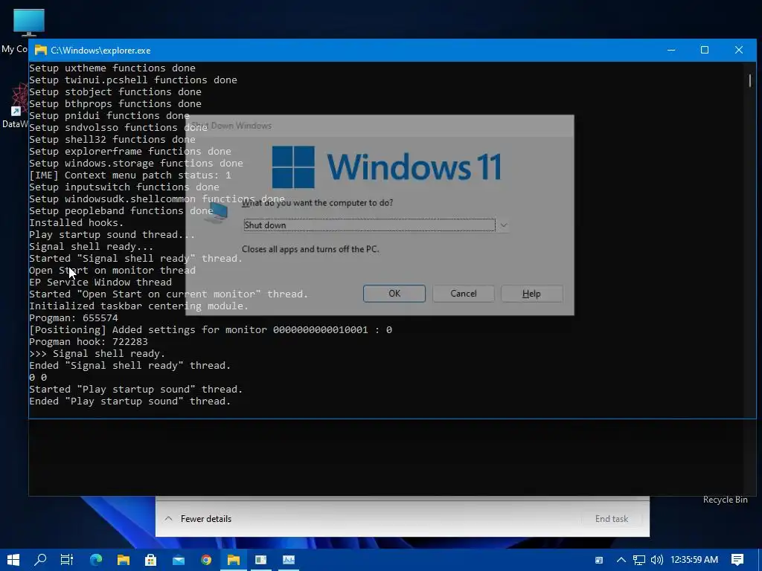This screenshot has width=762, height=571.
Task: Open Microsoft Store from the taskbar
Action: [150, 559]
